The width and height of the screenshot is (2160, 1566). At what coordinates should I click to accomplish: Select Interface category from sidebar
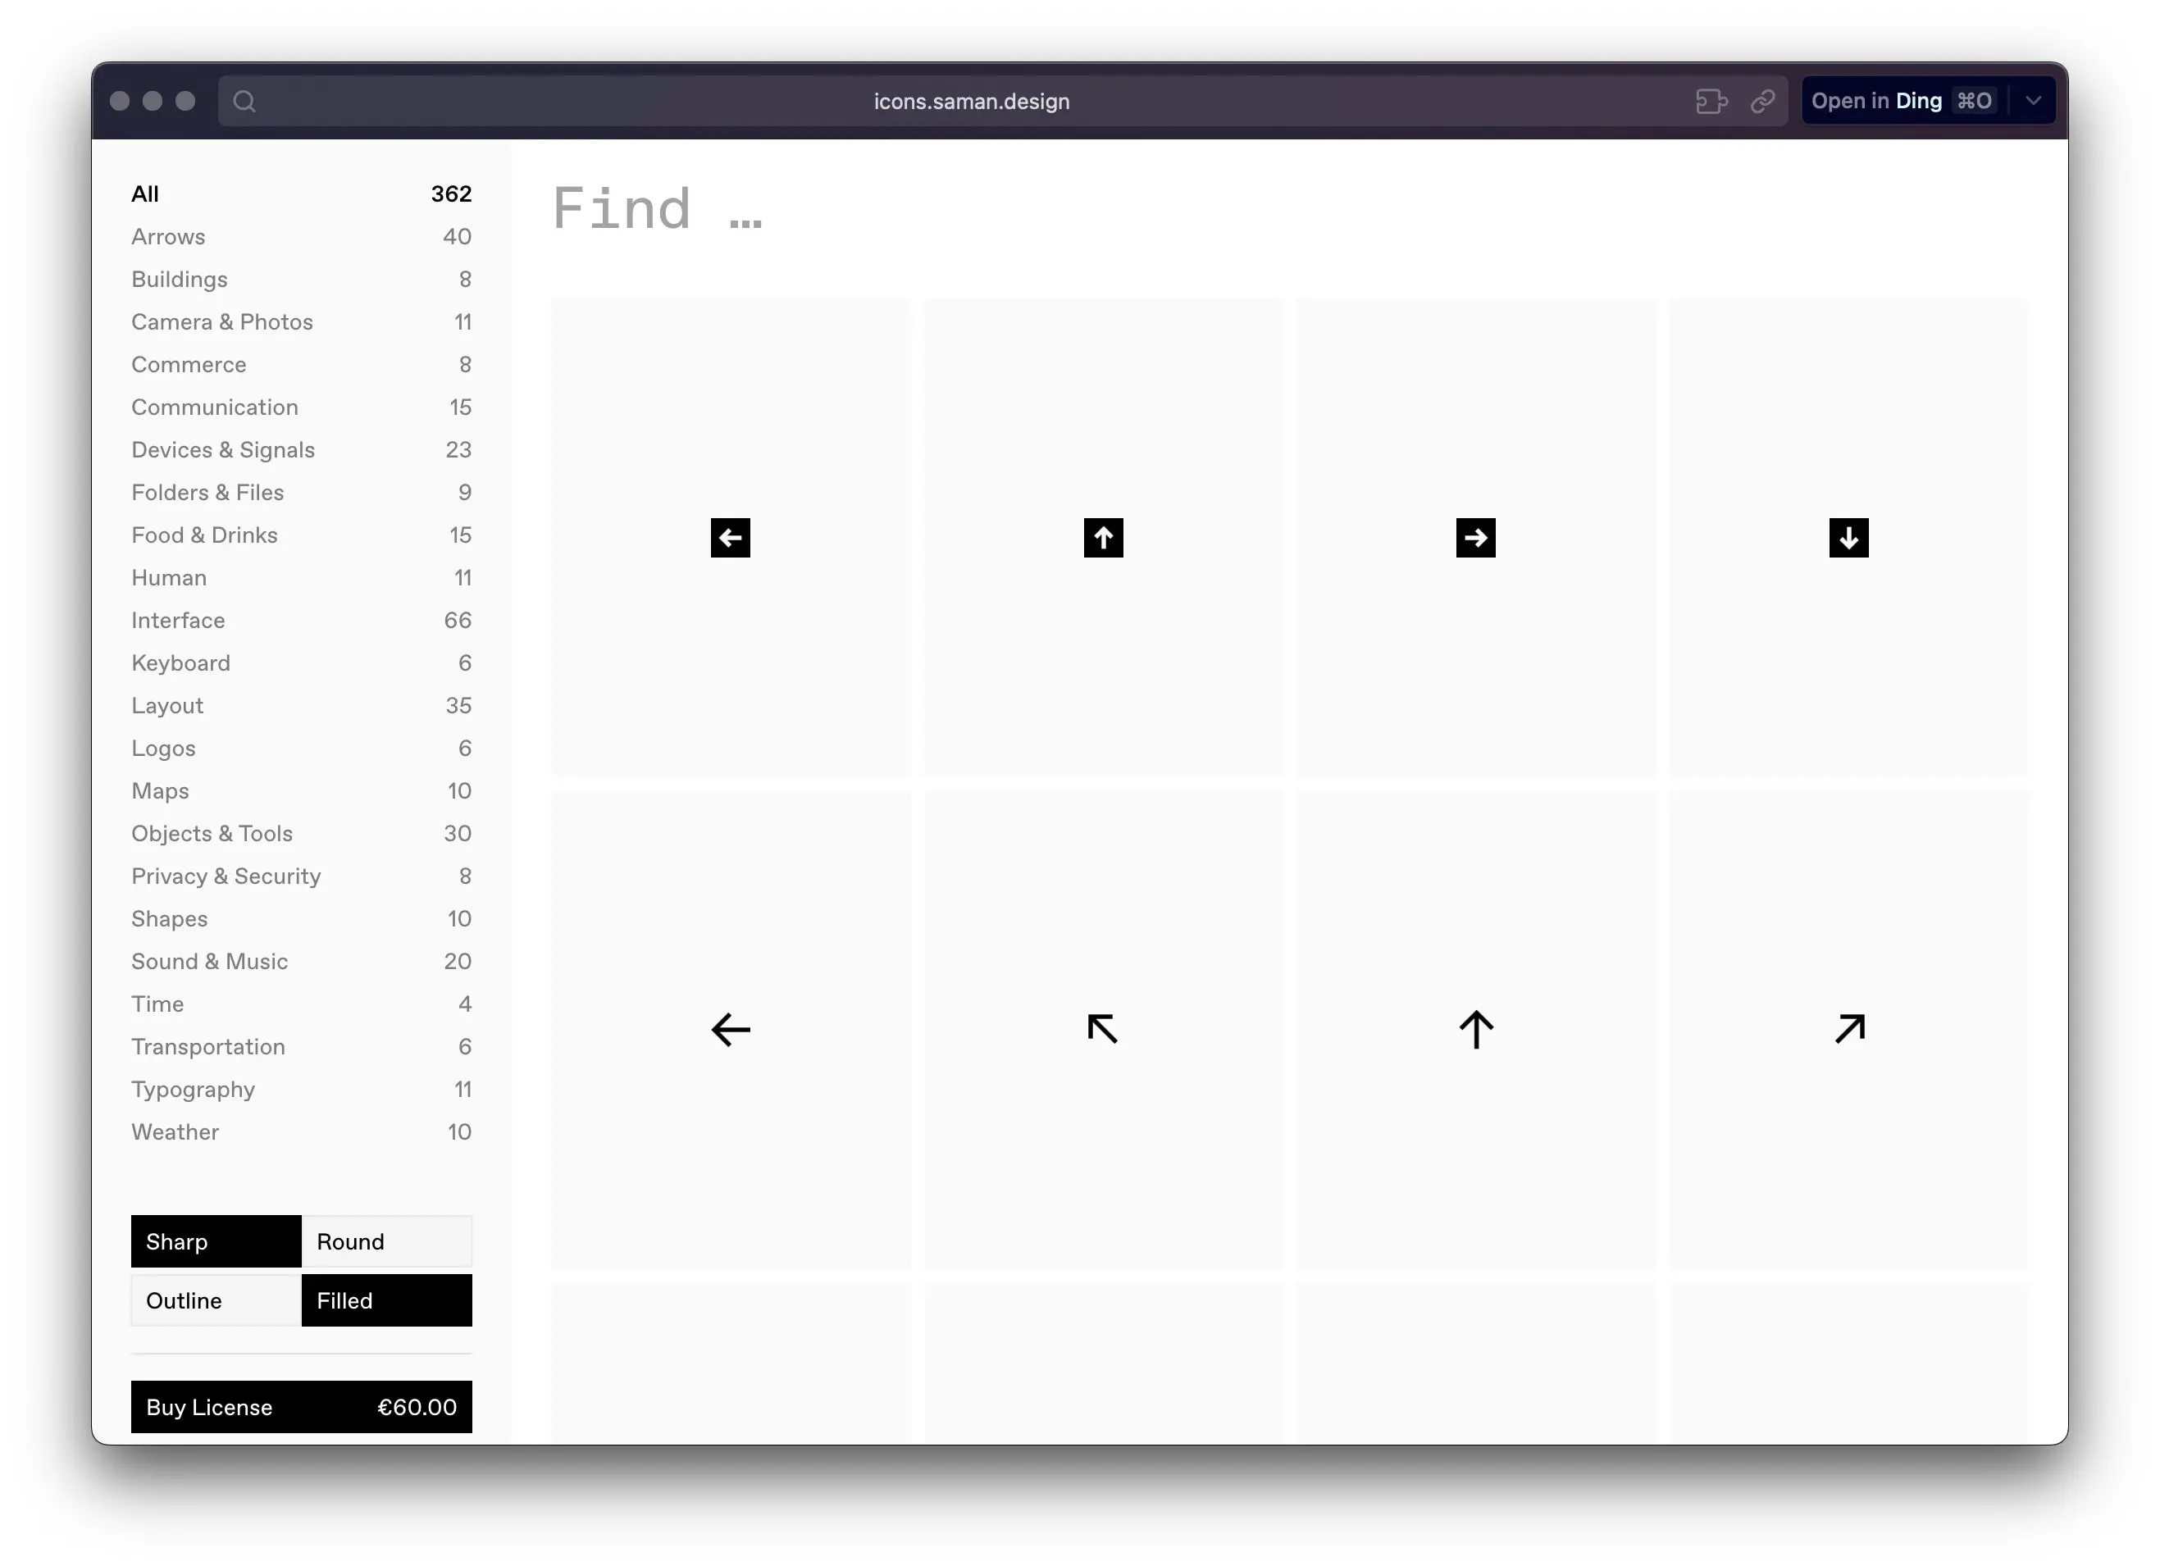[180, 619]
